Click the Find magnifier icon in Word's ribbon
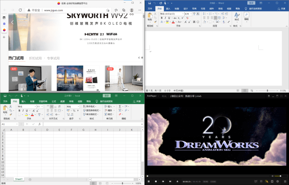The width and height of the screenshot is (289, 185). point(247,15)
